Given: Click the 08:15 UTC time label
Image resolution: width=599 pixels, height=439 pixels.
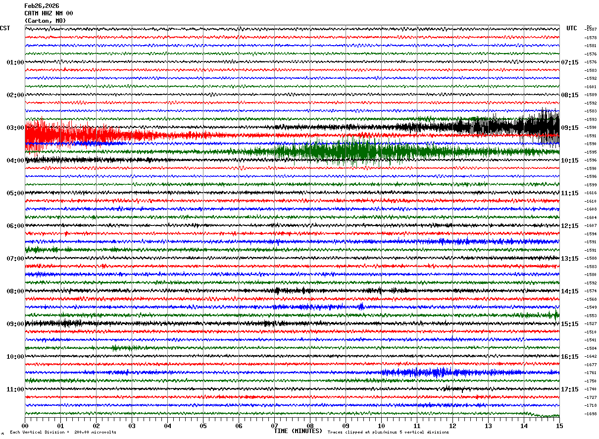Looking at the screenshot, I should pos(570,95).
